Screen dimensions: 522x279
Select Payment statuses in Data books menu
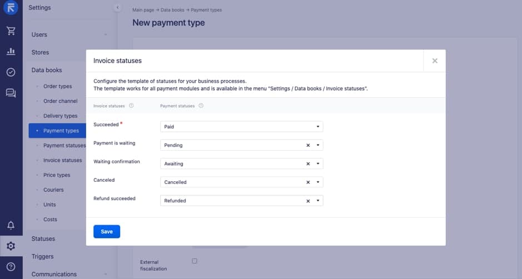click(64, 146)
